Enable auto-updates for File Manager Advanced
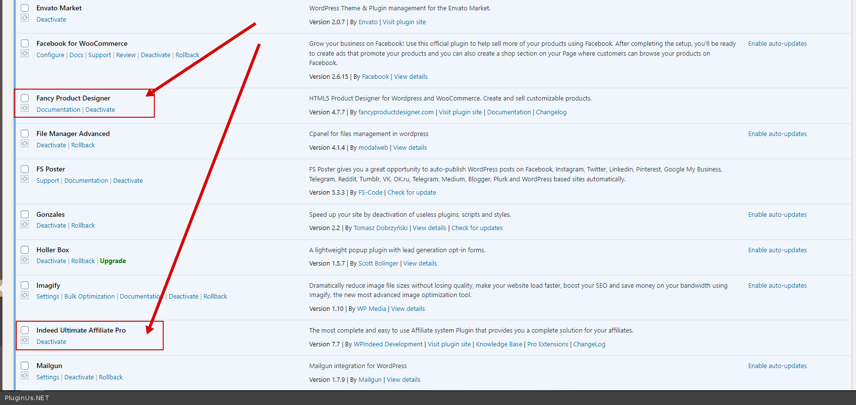 (777, 134)
